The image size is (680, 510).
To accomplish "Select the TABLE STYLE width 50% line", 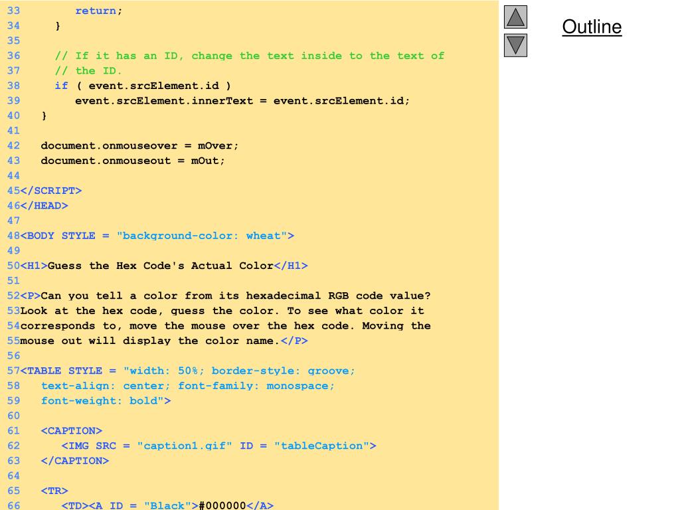I will click(188, 371).
